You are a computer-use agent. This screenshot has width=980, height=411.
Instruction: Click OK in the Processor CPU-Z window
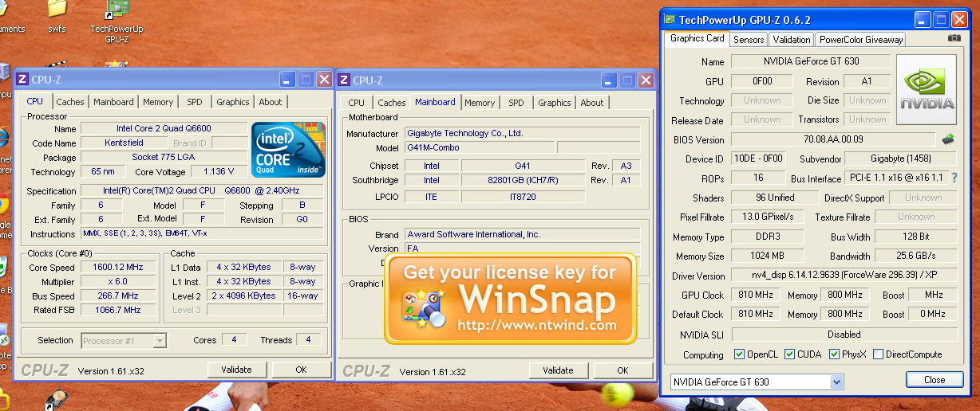301,370
